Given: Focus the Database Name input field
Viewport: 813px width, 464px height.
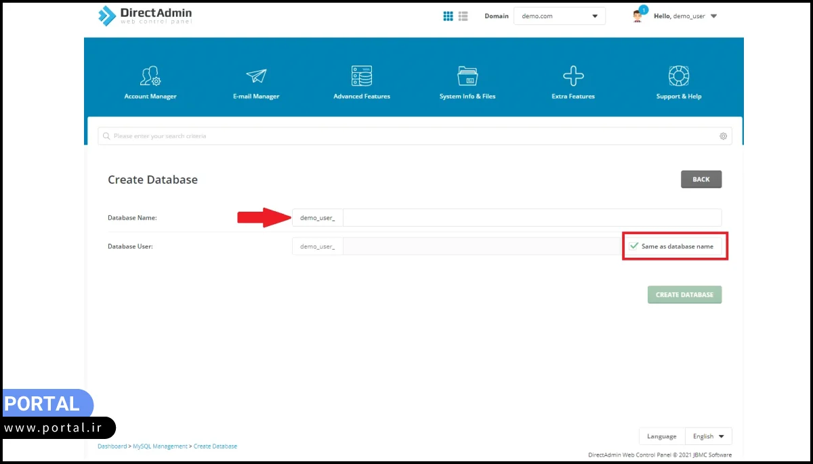Looking at the screenshot, I should [532, 218].
